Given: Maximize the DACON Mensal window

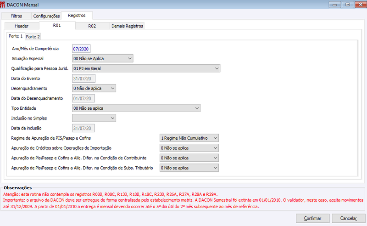Looking at the screenshot, I should coord(348,5).
